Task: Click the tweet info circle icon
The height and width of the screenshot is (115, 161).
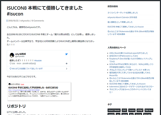Action: click(x=67, y=63)
